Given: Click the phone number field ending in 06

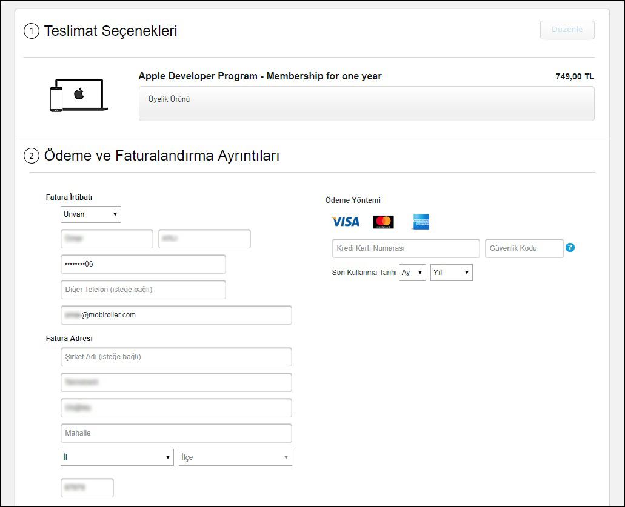Looking at the screenshot, I should pos(143,264).
